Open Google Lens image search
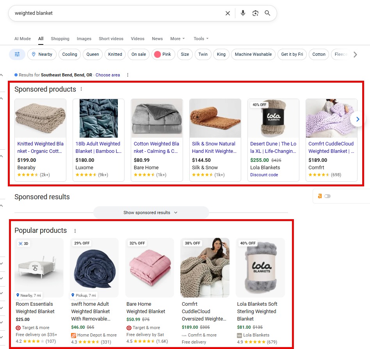Screen dimensions: 370x349 [255, 13]
